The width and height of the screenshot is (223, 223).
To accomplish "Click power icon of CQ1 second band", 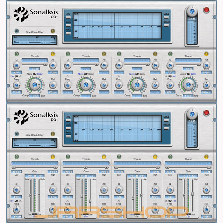I will tap(104, 54).
